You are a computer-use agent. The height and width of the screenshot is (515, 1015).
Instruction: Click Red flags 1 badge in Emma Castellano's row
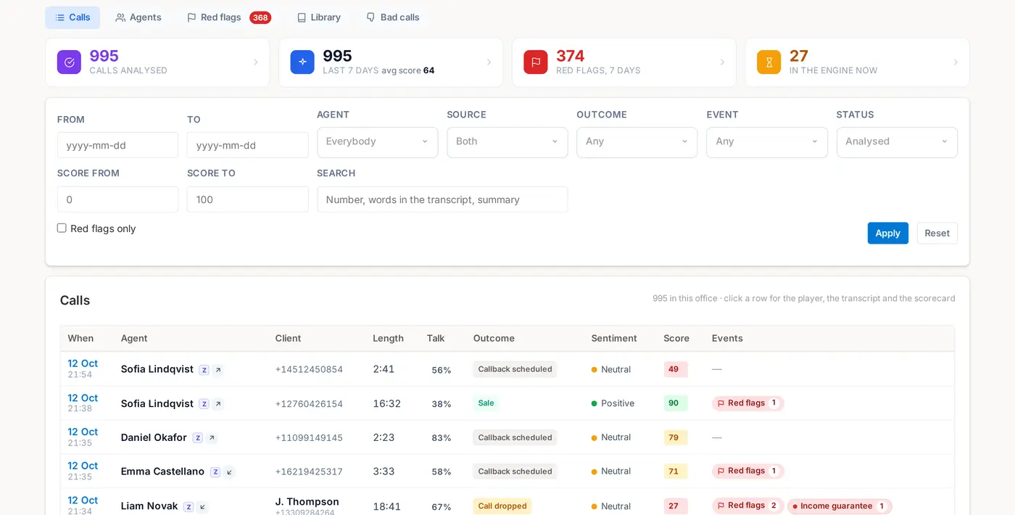coord(748,471)
